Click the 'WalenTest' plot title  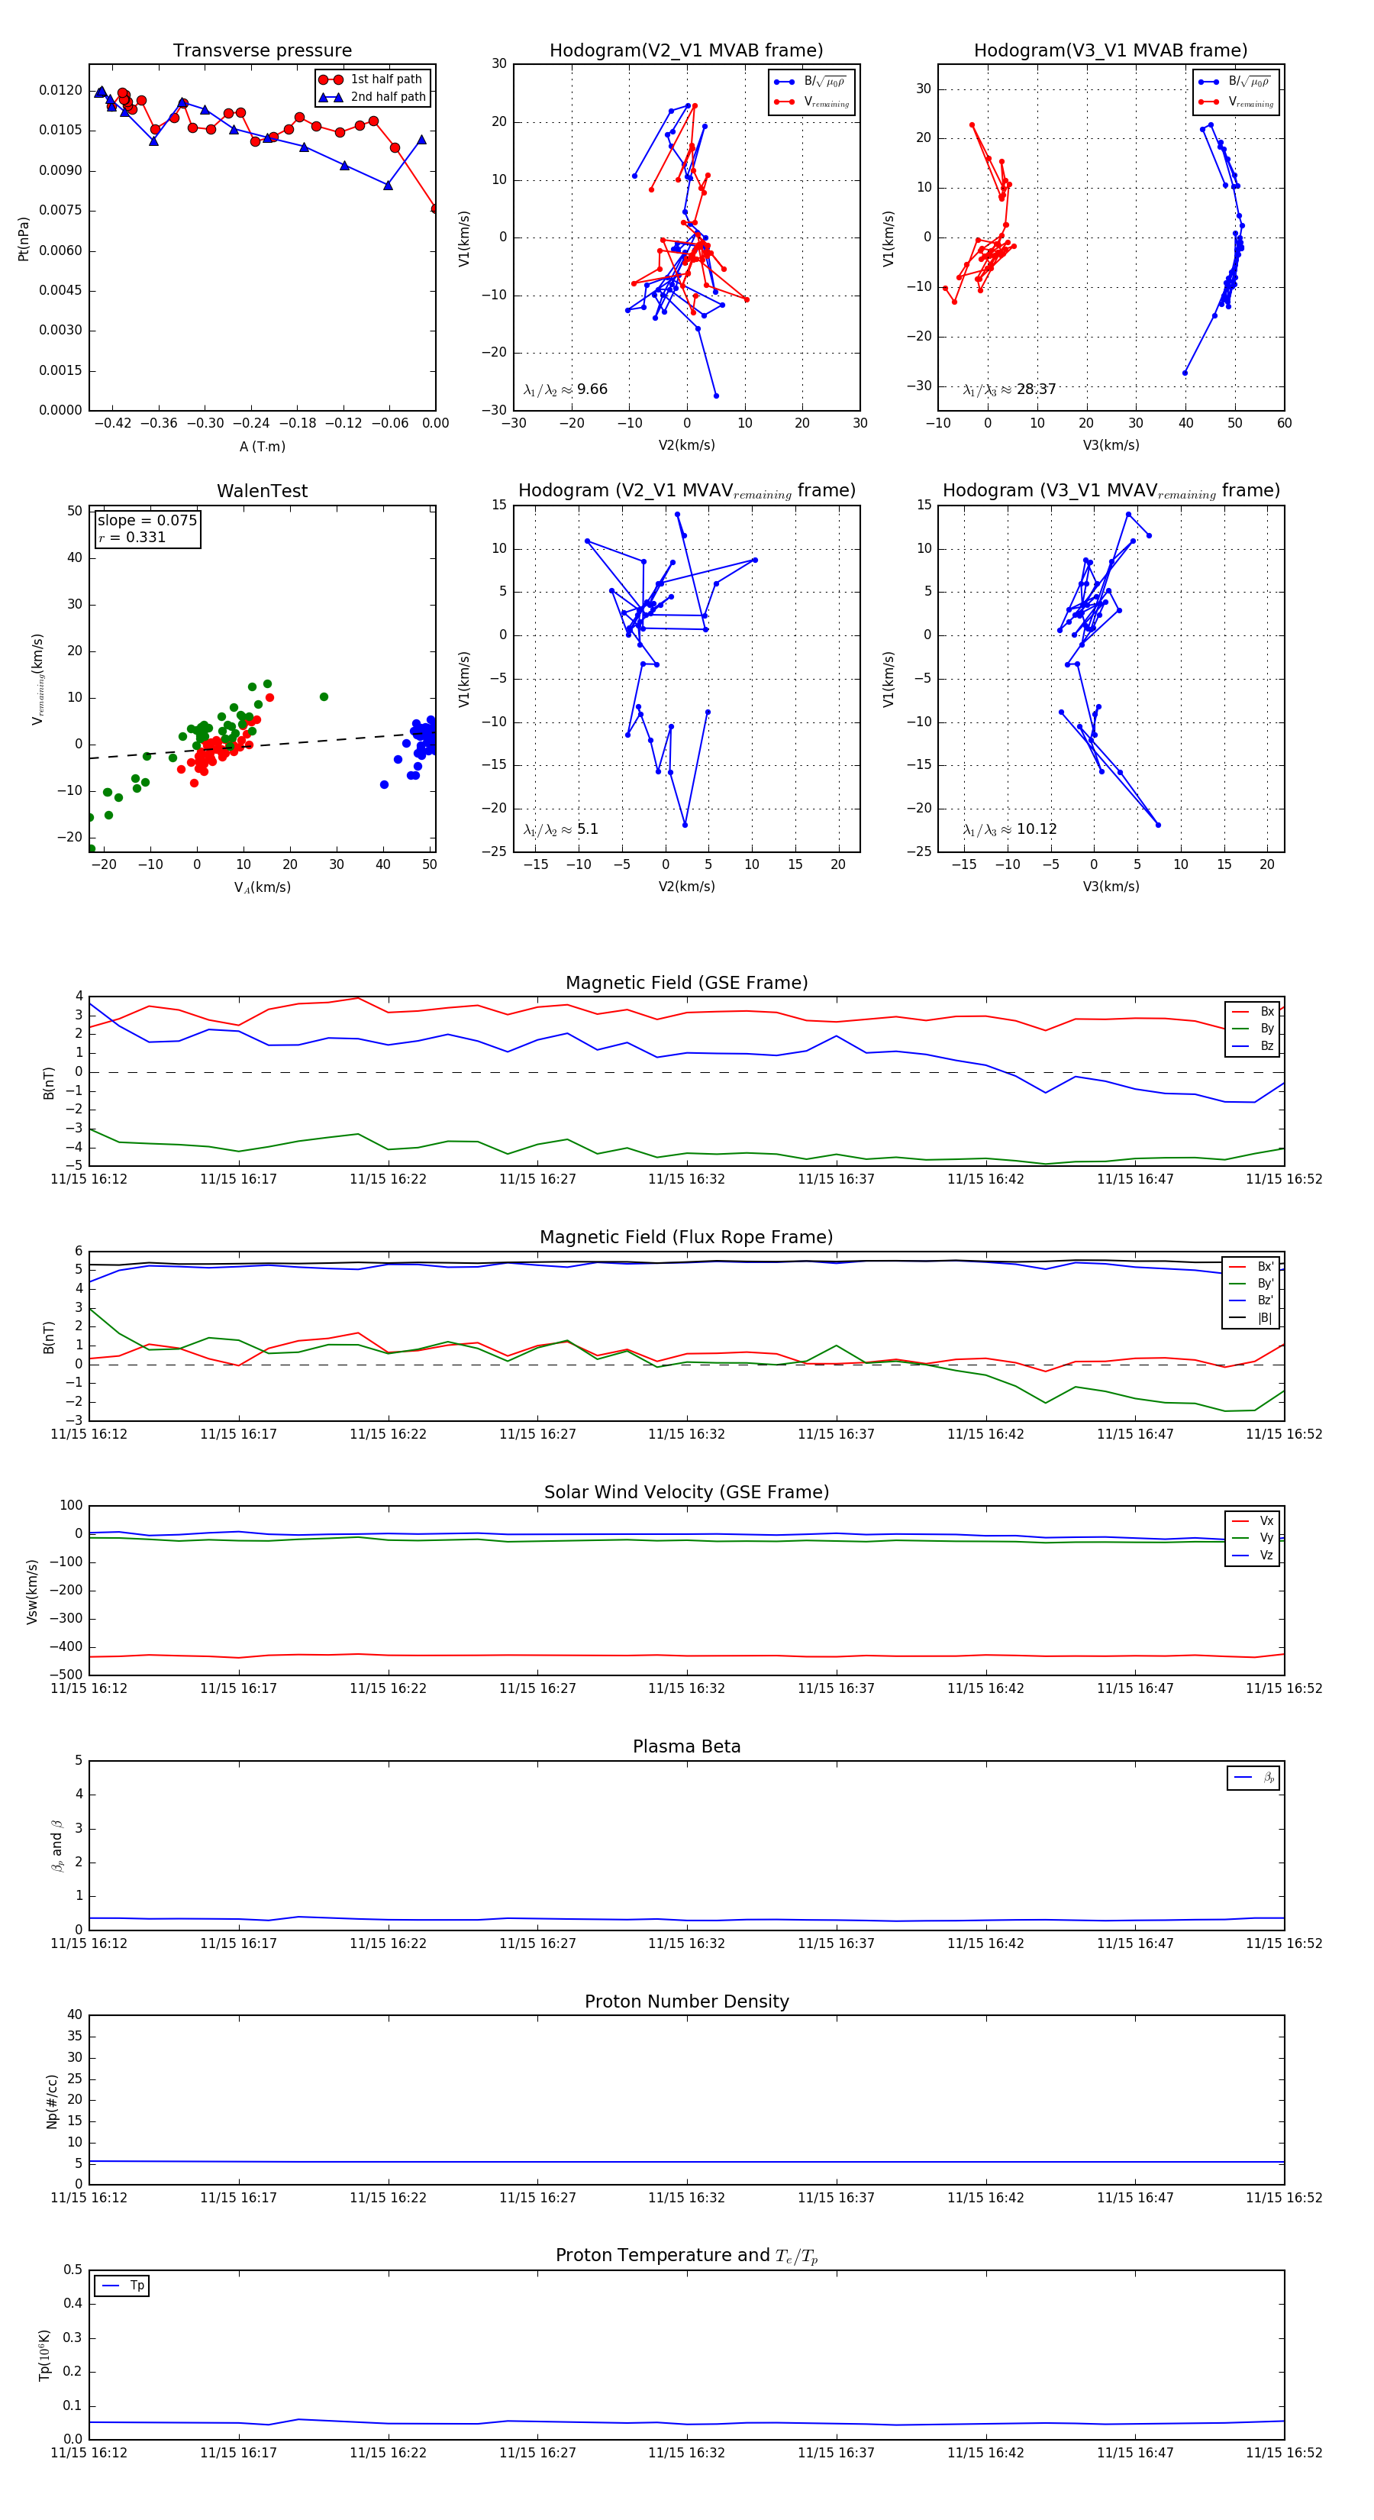[262, 491]
